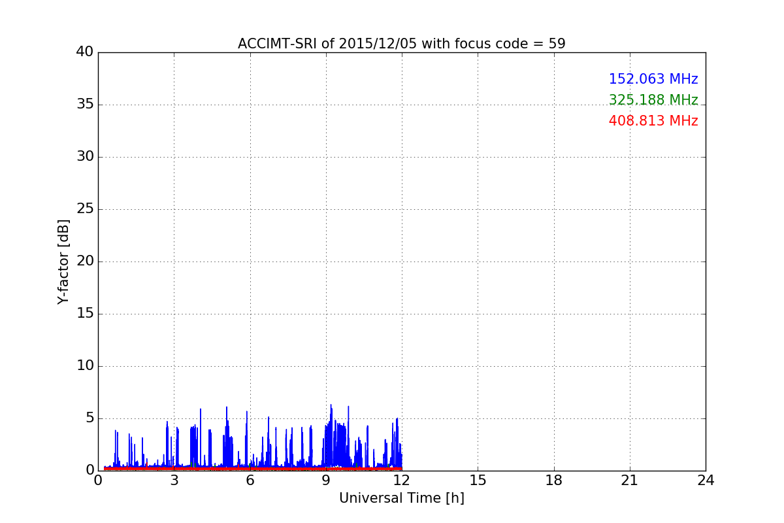The image size is (784, 523).
Task: Select the green 325.188 MHz legend label
Action: 653,100
